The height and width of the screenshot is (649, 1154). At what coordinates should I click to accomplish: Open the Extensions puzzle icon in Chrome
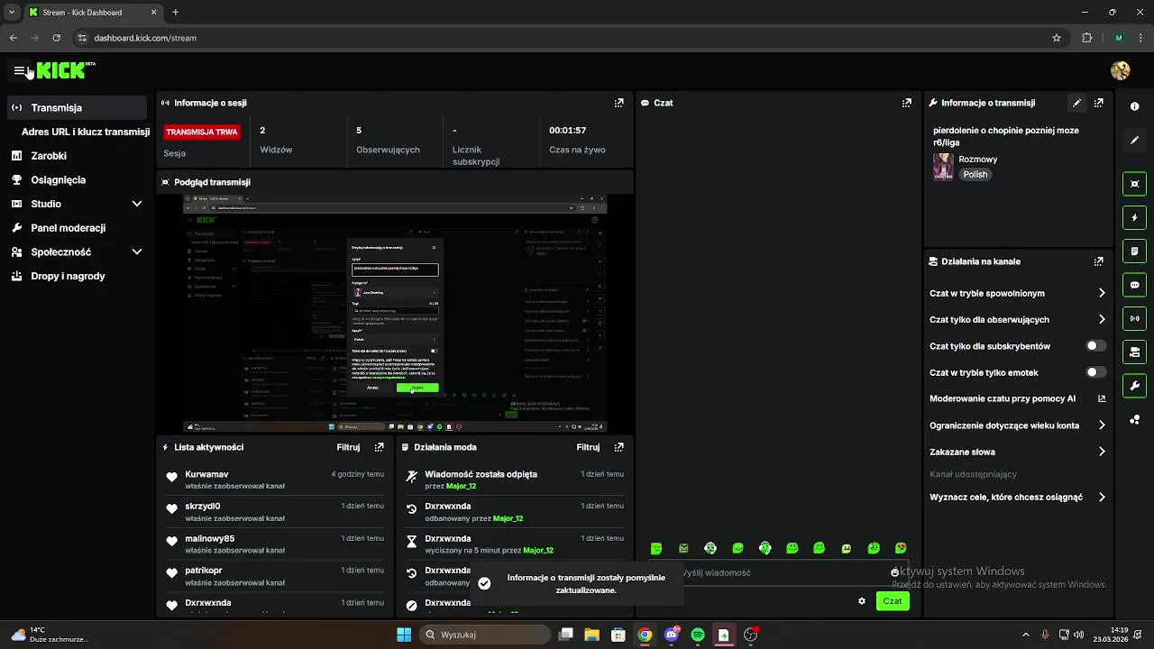point(1086,38)
